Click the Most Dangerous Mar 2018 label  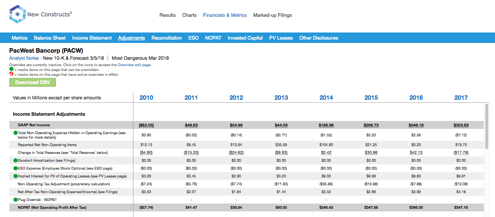(x=140, y=58)
